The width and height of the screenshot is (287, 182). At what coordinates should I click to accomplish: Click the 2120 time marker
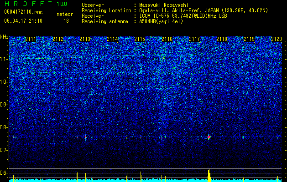coord(277,39)
